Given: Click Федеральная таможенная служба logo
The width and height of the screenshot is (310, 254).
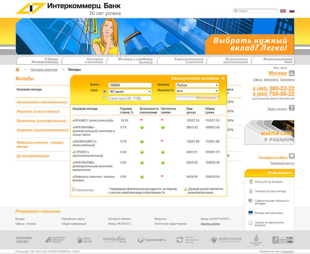Looking at the screenshot, I should (x=226, y=240).
